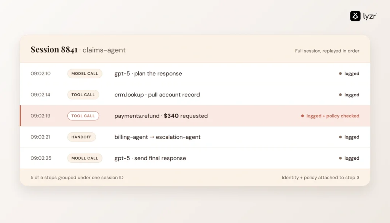The width and height of the screenshot is (390, 223).
Task: Click the 'claims-agent' label in header
Action: pyautogui.click(x=104, y=50)
